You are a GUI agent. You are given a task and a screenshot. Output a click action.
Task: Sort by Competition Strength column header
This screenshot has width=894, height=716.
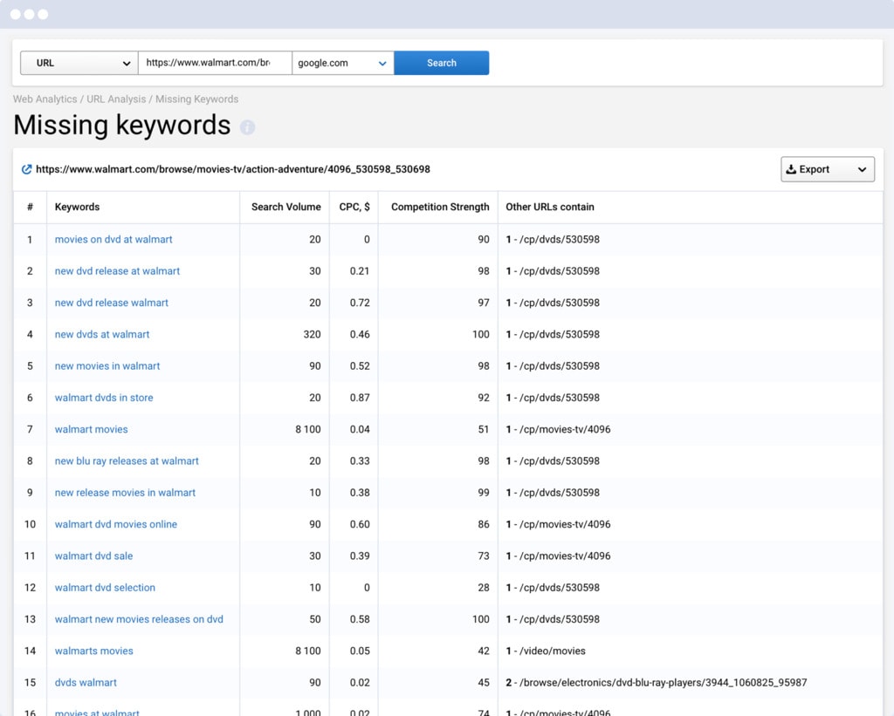[440, 207]
